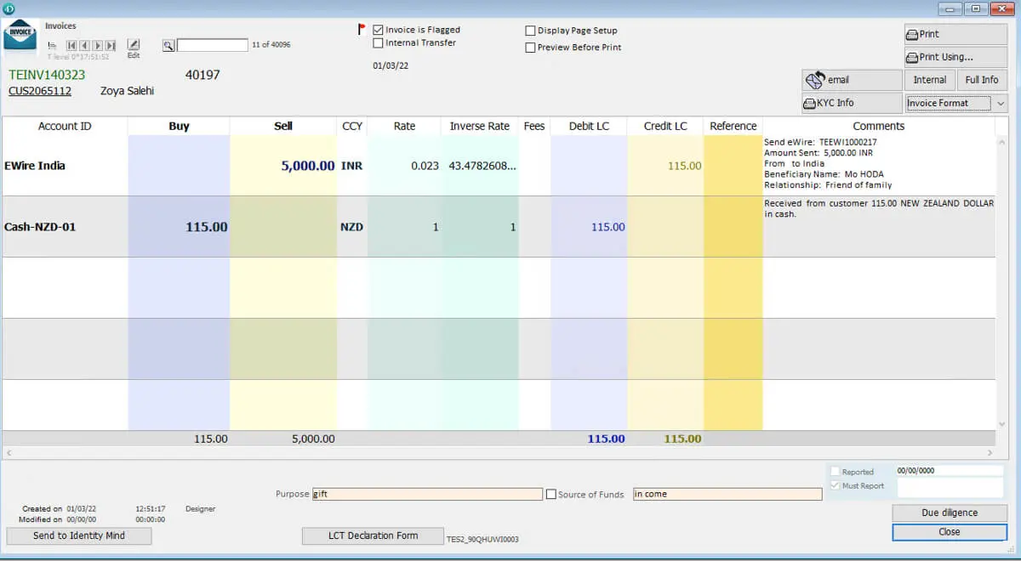
Task: Click the app icon in the title bar
Action: (9, 8)
